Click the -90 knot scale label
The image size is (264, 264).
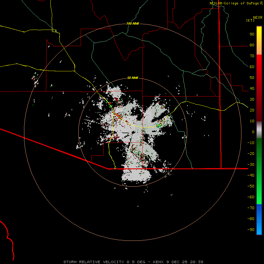[251, 229]
